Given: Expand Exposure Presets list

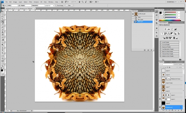Looking at the screenshot, I should coord(161,47).
